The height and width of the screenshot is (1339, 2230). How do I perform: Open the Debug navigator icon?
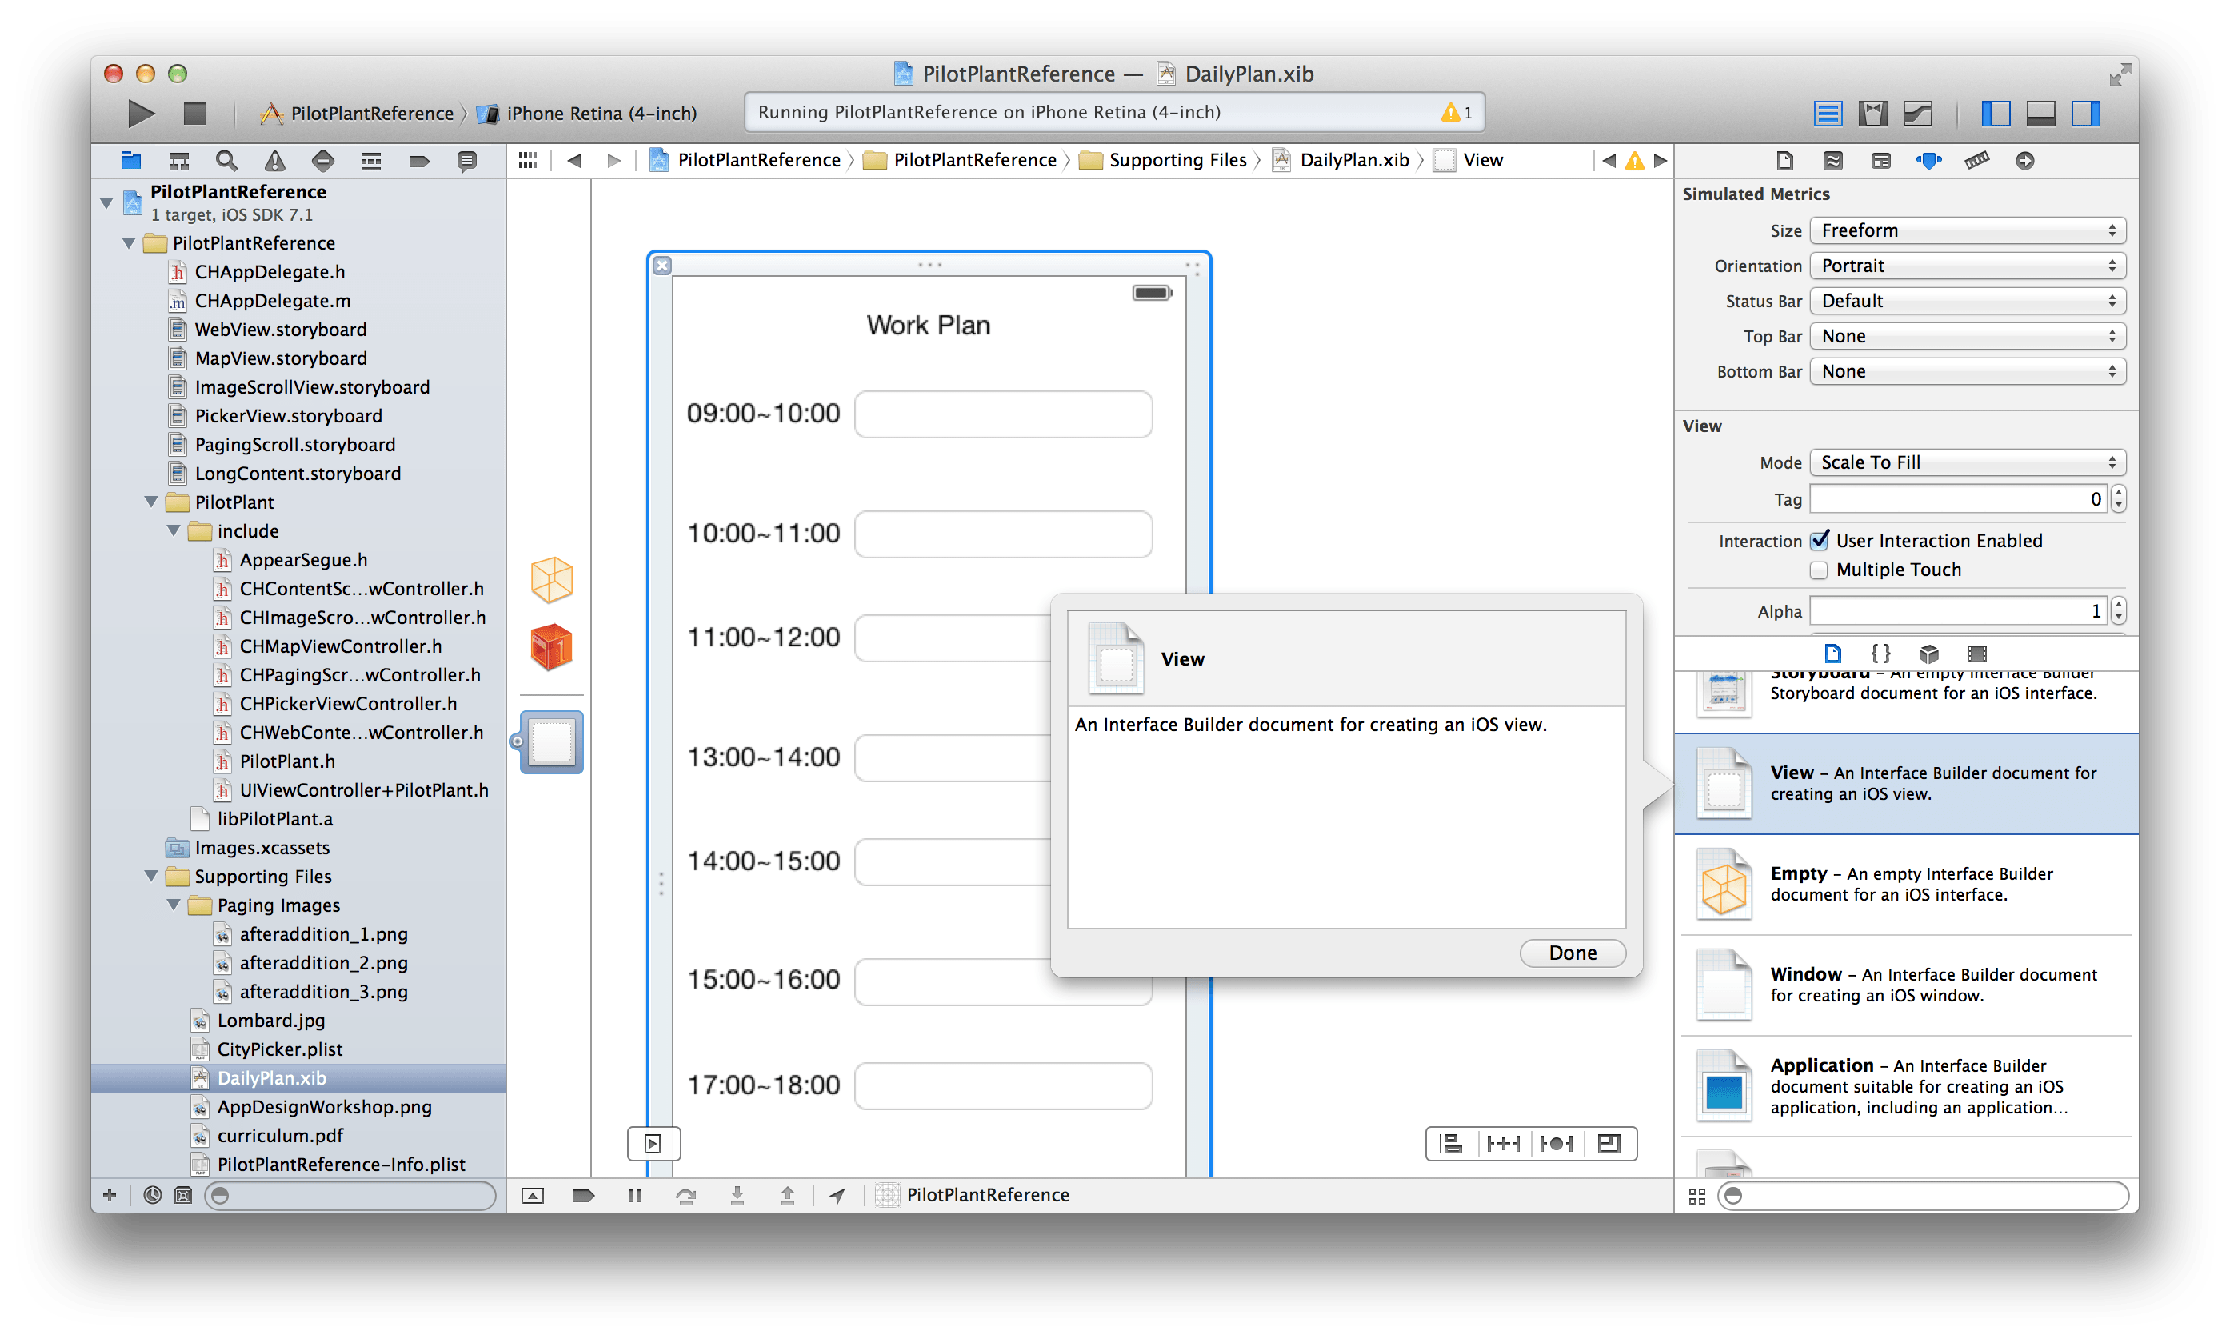[x=371, y=161]
